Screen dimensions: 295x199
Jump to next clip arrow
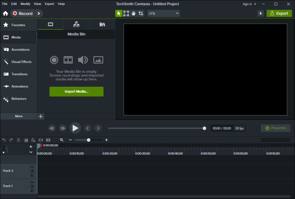[98, 128]
